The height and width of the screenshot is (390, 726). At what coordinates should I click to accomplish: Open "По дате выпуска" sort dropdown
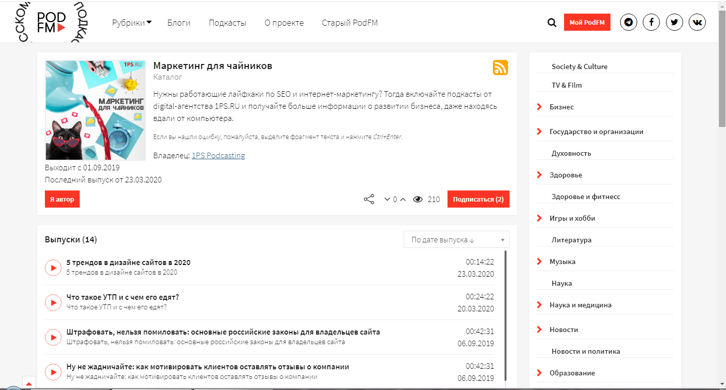[x=456, y=240]
